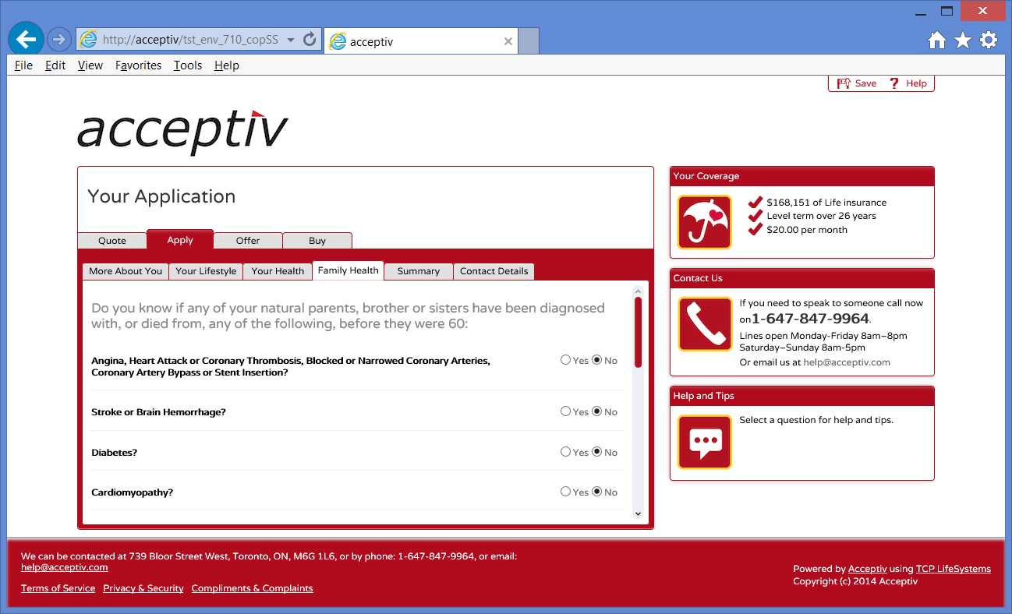Open the More About You sub-tab
The width and height of the screenshot is (1012, 614).
126,271
